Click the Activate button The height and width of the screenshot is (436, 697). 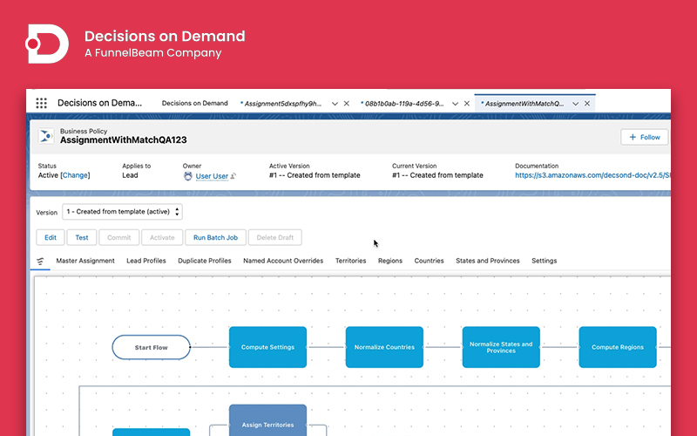coord(162,237)
